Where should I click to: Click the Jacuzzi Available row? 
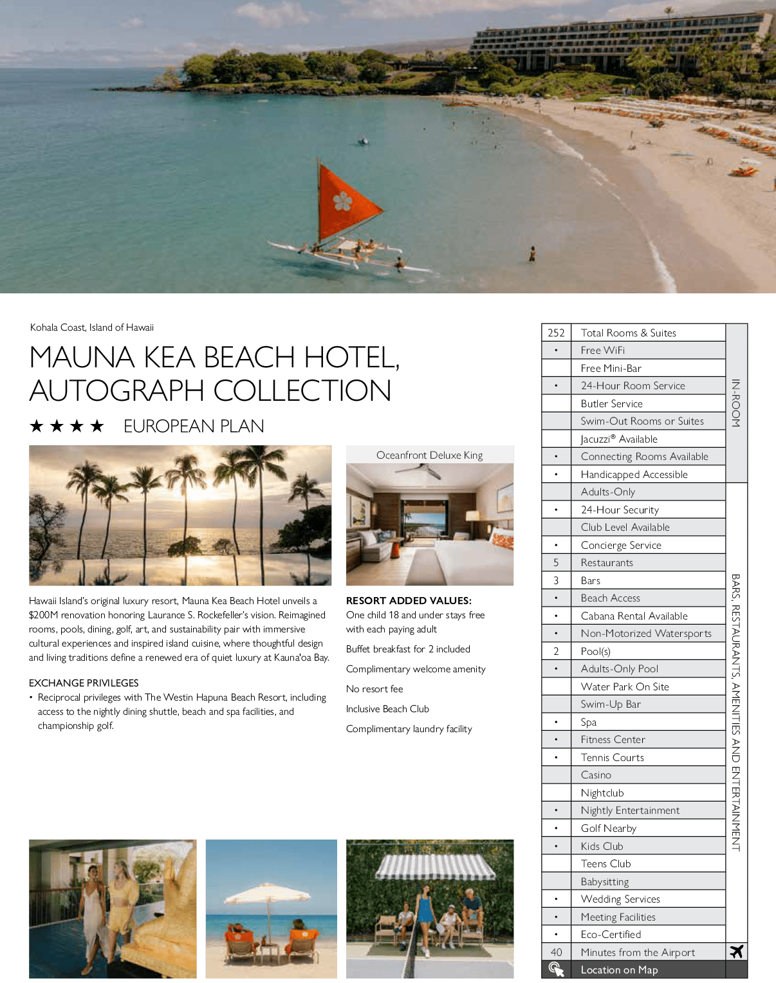(634, 439)
